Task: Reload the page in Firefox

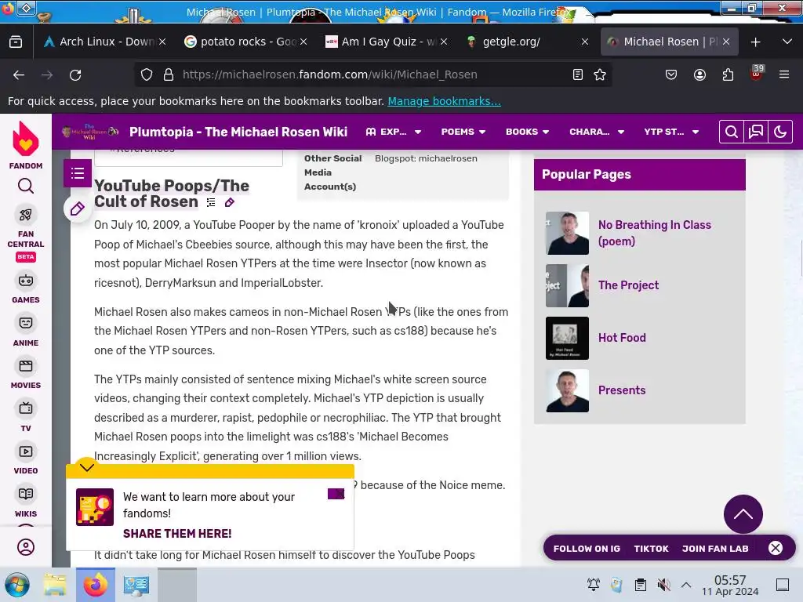Action: pyautogui.click(x=75, y=74)
